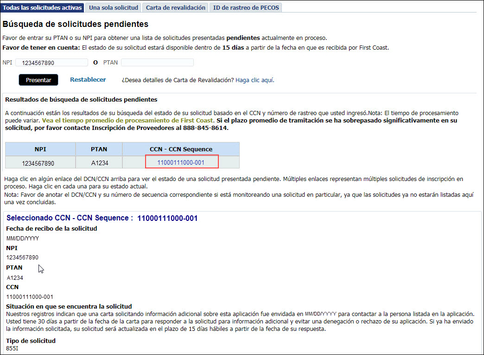484x355 pixels.
Task: Open the "Carta de revalidación" tab
Action: 175,7
